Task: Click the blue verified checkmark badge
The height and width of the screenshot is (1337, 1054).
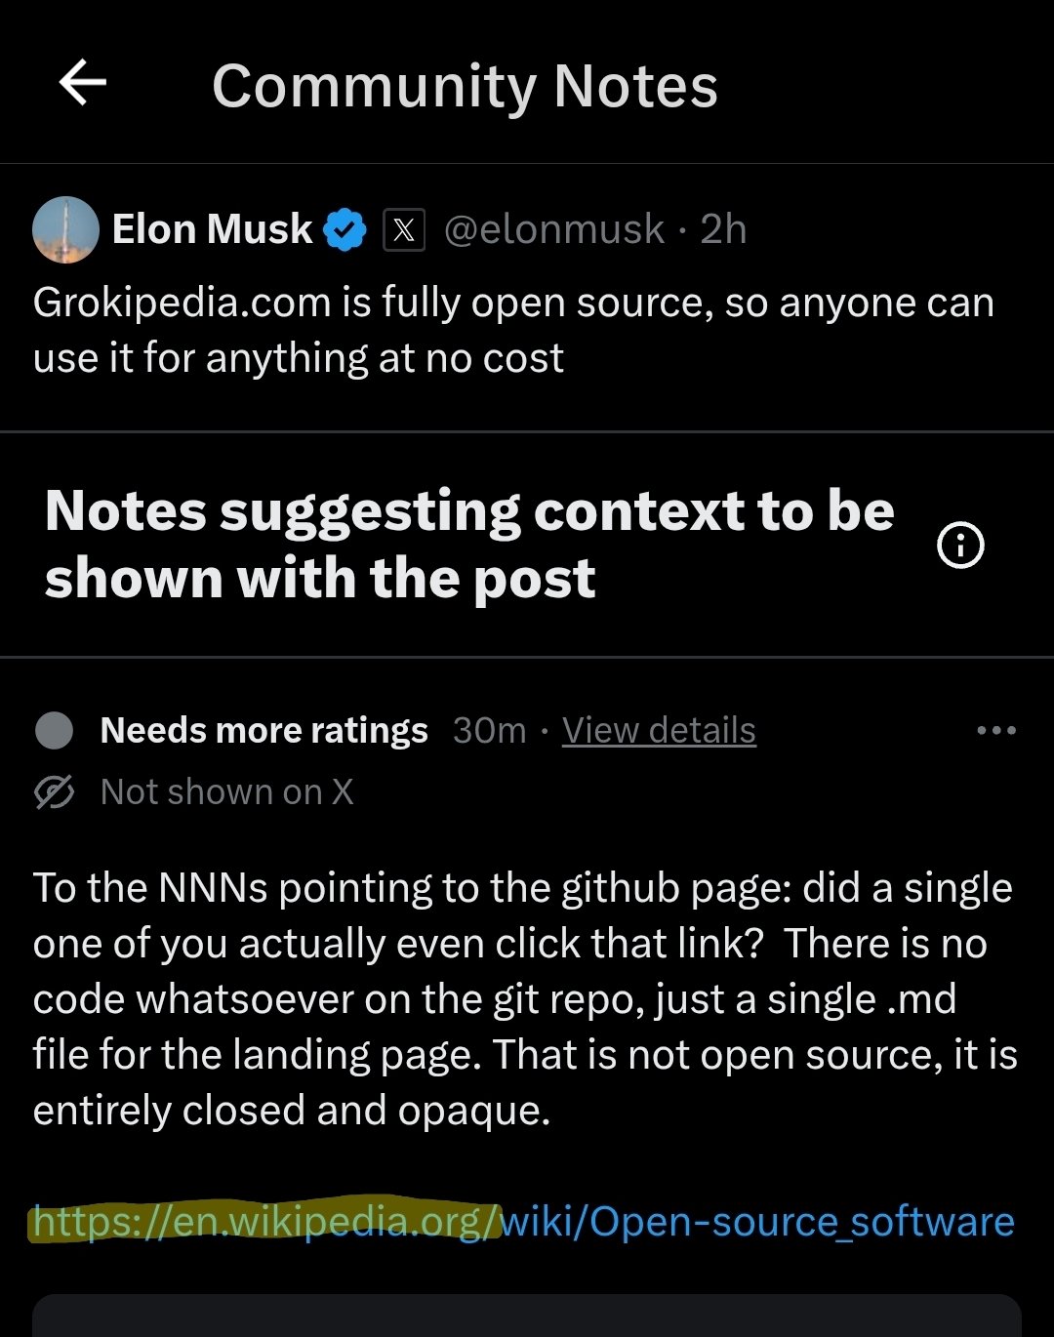Action: [345, 230]
